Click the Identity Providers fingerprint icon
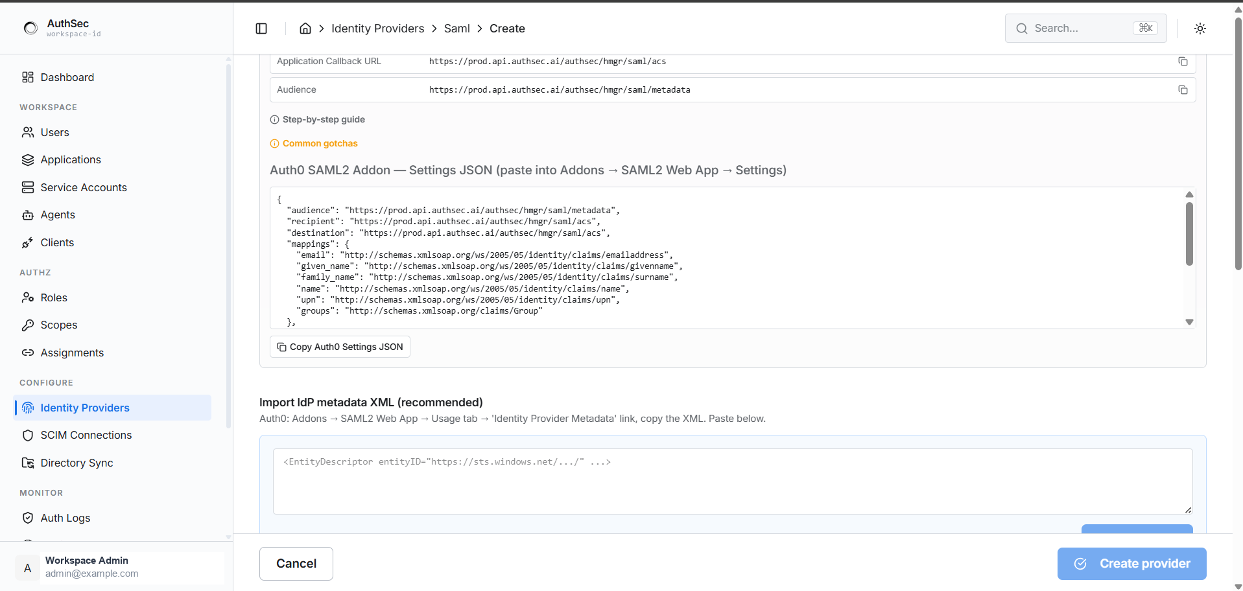This screenshot has width=1243, height=591. click(x=28, y=408)
